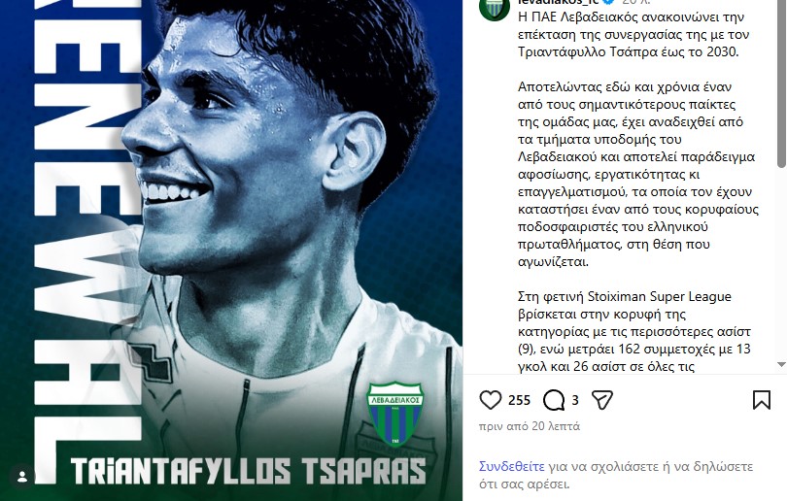
Task: Click the caption scrollbar thumb
Action: [781, 83]
